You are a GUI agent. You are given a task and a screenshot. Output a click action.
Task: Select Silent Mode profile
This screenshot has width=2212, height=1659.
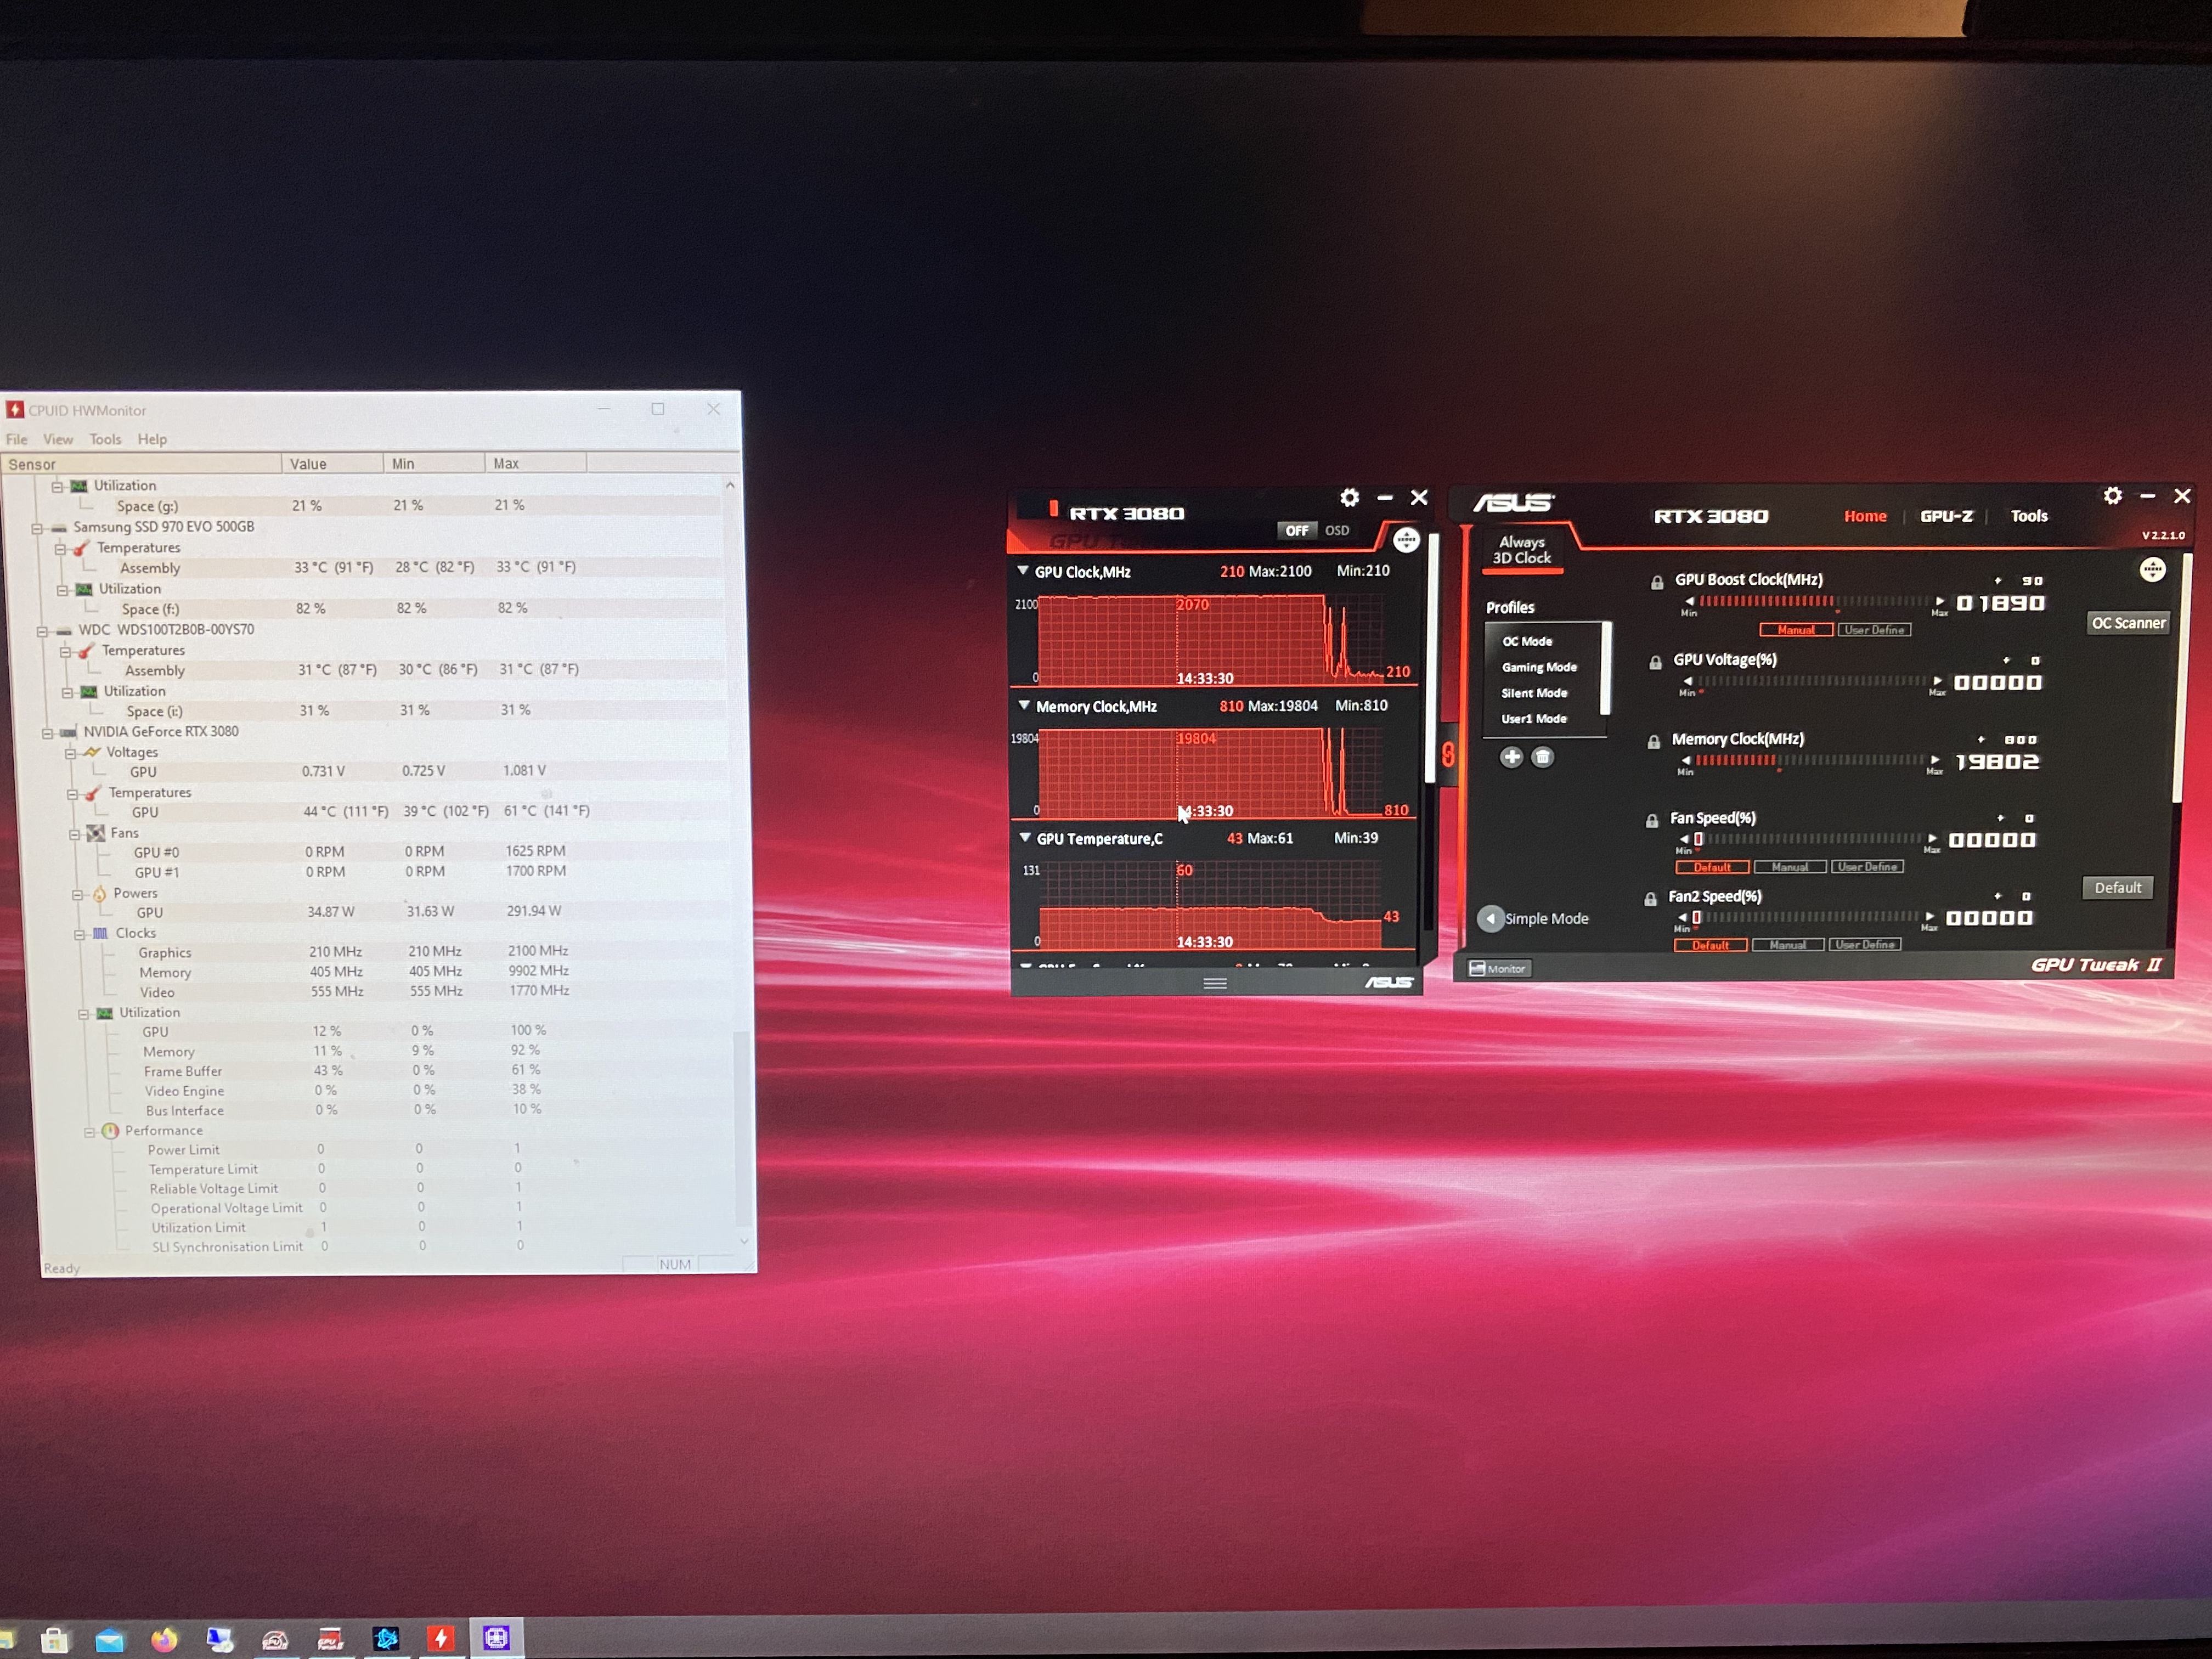(x=1534, y=693)
